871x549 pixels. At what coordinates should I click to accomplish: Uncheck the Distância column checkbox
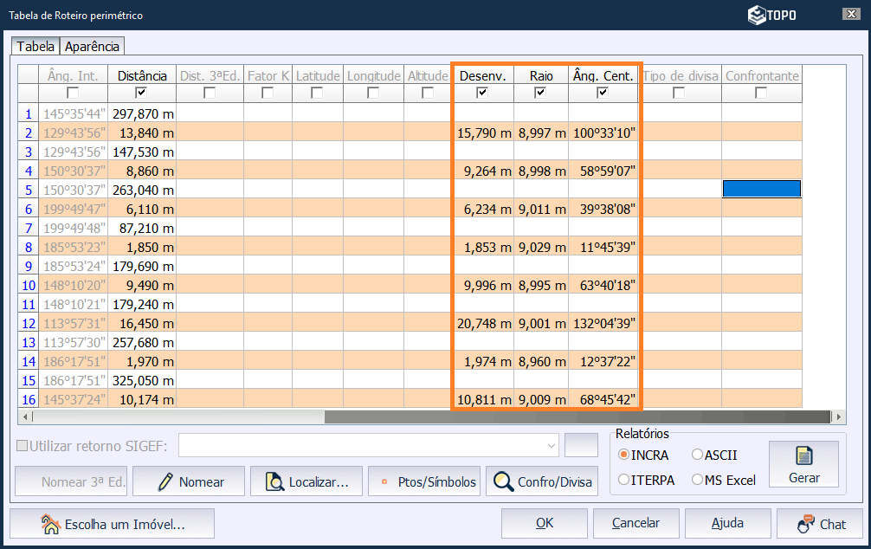click(142, 93)
